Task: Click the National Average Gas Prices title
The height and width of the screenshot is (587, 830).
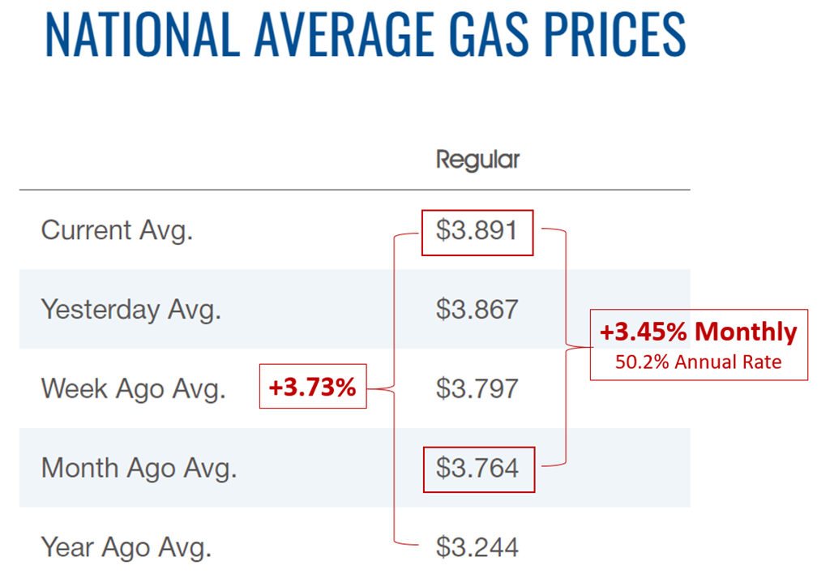Action: [366, 34]
